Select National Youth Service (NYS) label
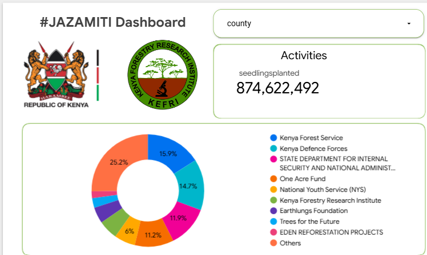 point(323,190)
